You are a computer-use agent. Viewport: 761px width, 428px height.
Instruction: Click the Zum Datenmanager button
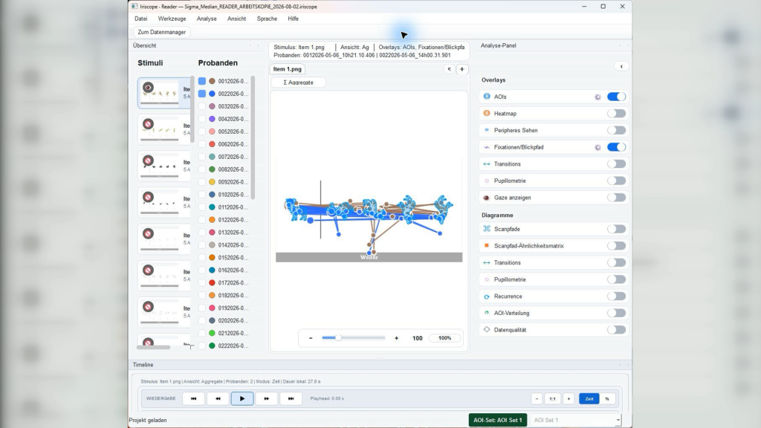pos(161,32)
